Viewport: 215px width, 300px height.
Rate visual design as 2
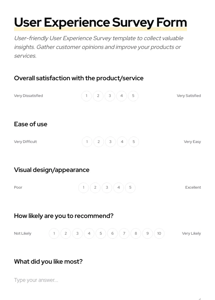(95, 187)
